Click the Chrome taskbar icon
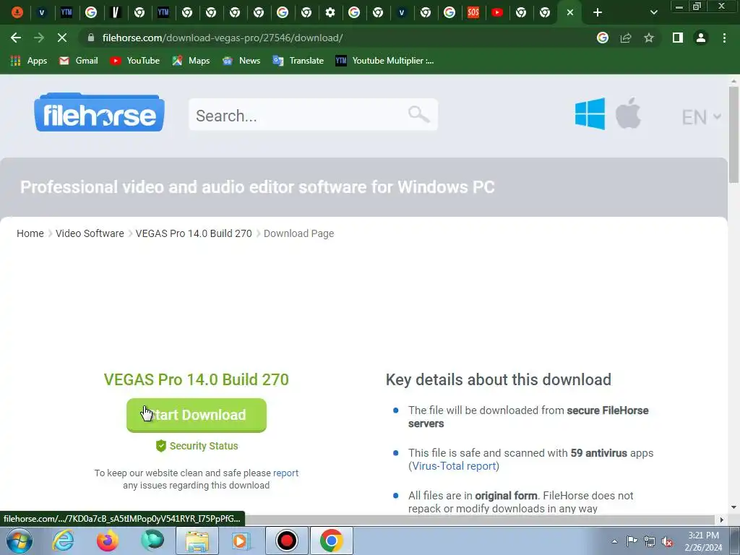 click(x=331, y=541)
